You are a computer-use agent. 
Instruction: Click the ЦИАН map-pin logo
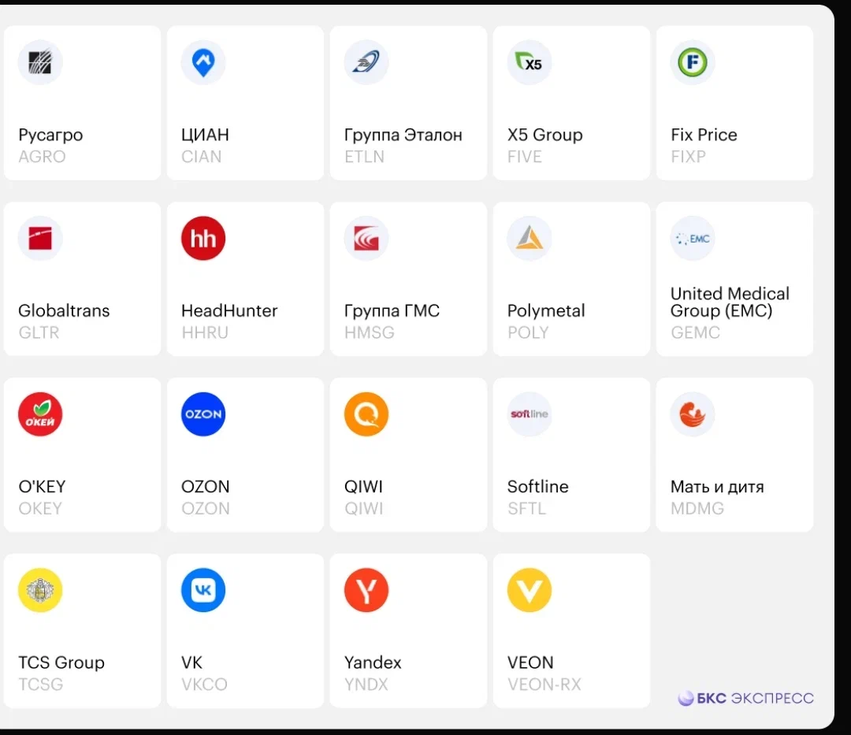pyautogui.click(x=203, y=62)
